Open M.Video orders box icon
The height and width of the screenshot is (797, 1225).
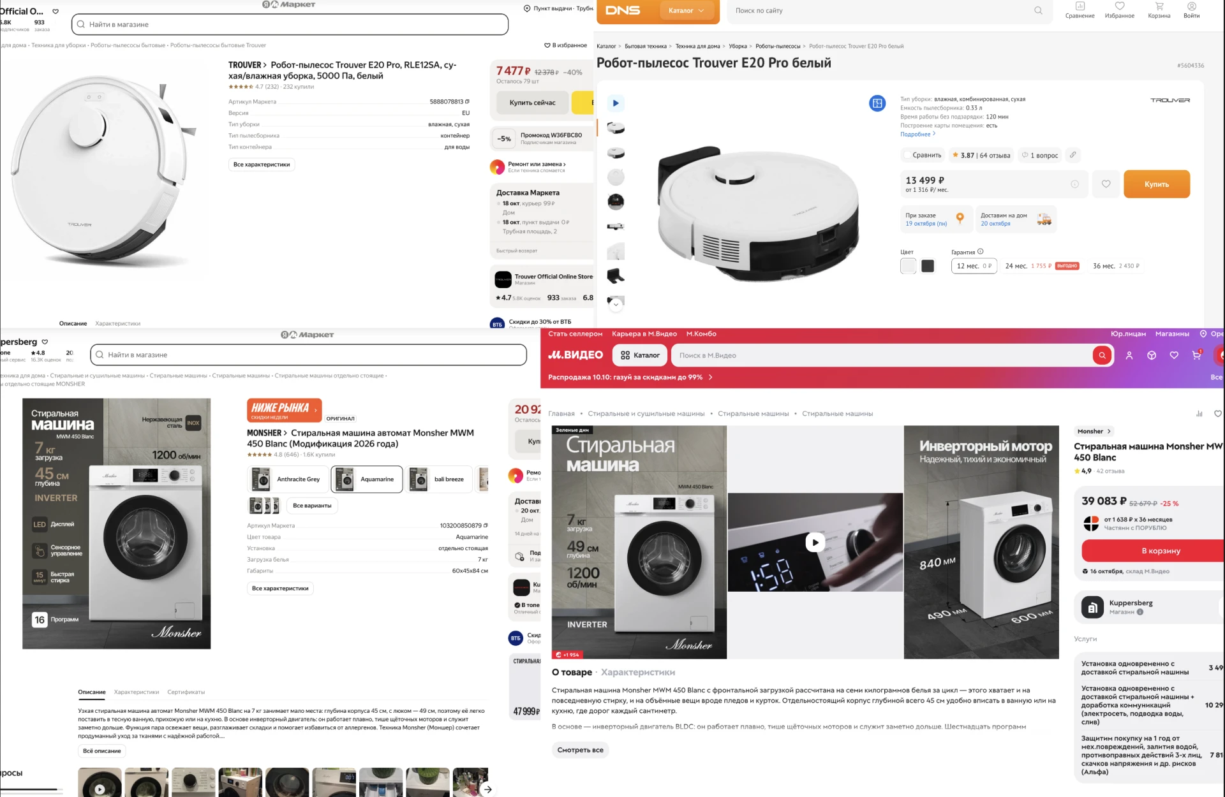[1152, 355]
